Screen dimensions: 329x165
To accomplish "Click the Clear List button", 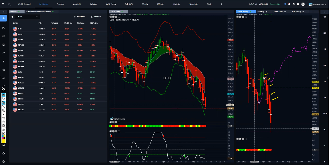I will [96, 17].
